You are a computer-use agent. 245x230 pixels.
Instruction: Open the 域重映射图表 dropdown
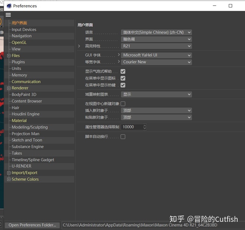157,94
